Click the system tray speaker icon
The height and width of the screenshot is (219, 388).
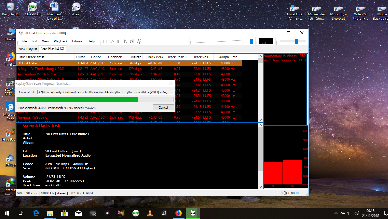click(x=357, y=213)
